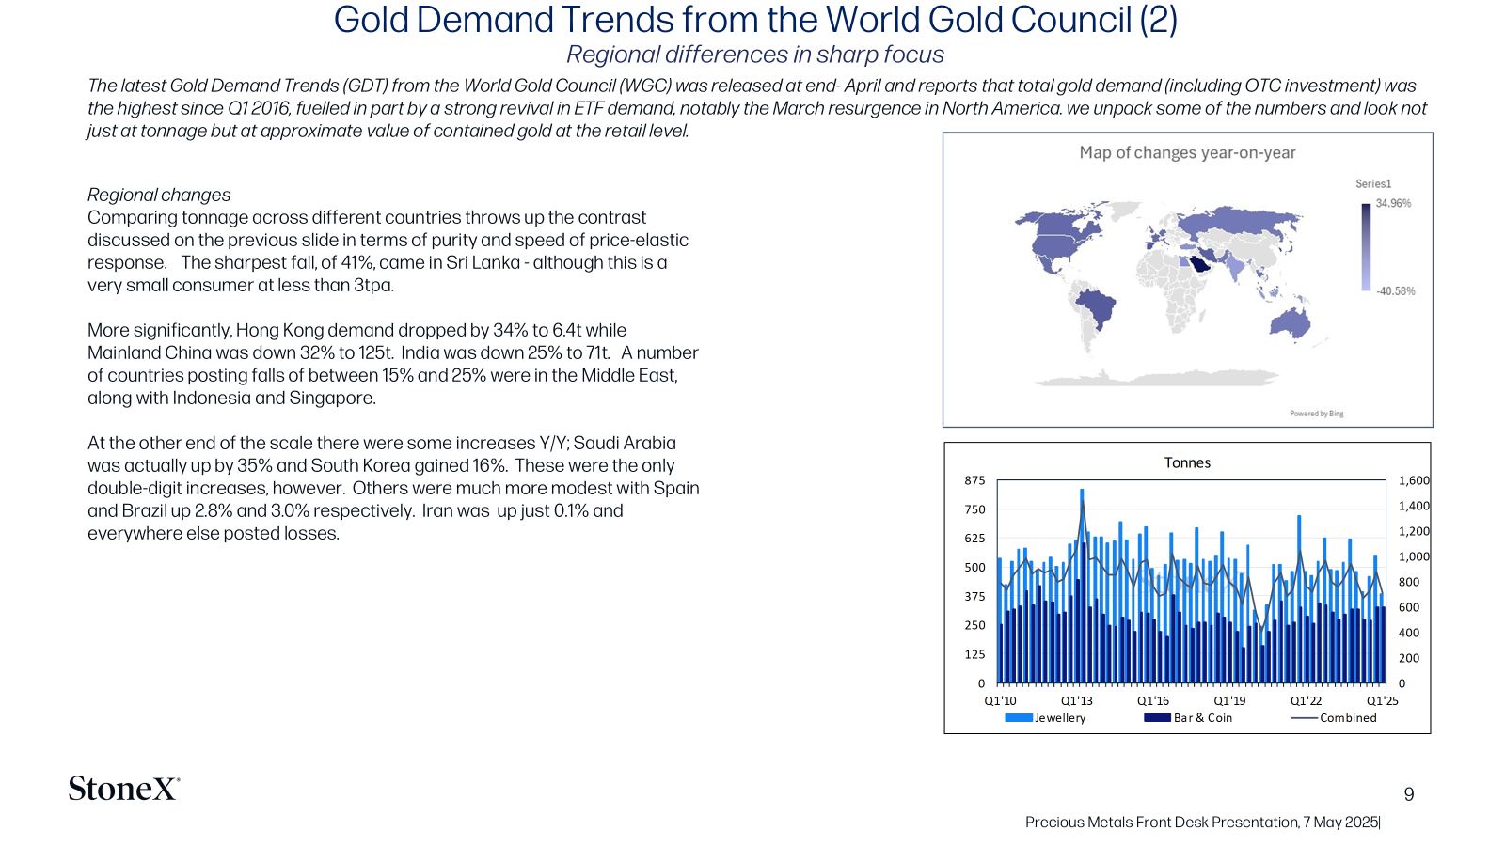Image resolution: width=1505 pixels, height=846 pixels.
Task: Select the slide title "Gold Demand Trends from the World Gold Council (2)"
Action: pyautogui.click(x=755, y=20)
